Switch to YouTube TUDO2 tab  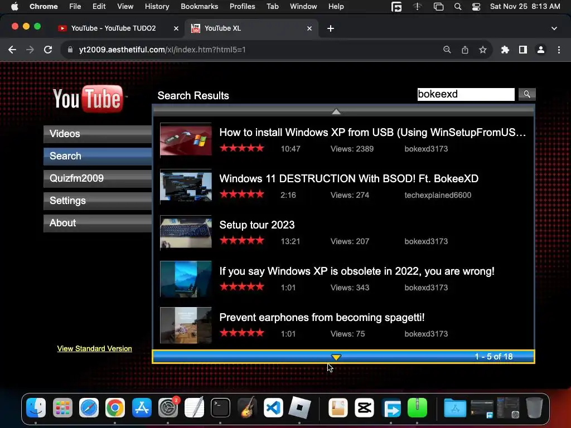tap(114, 28)
